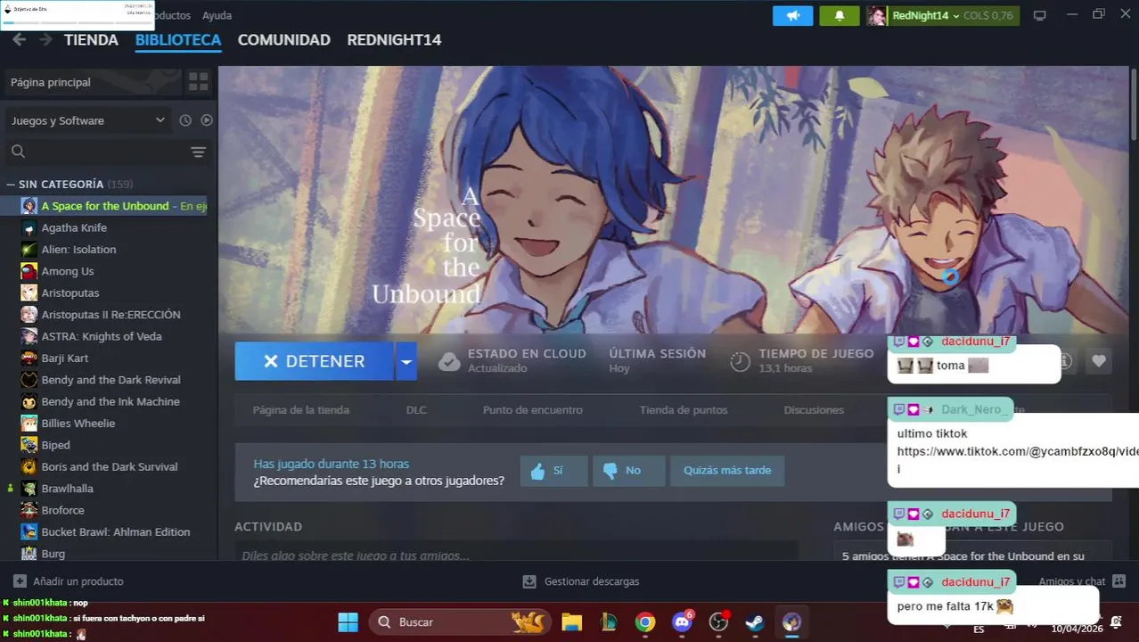Click the Biped game icon

pos(29,445)
